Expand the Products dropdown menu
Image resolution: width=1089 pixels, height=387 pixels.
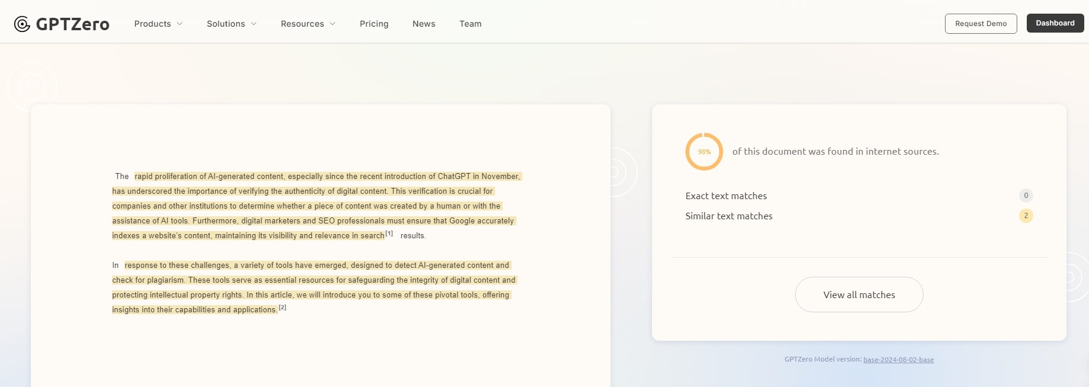(x=158, y=24)
